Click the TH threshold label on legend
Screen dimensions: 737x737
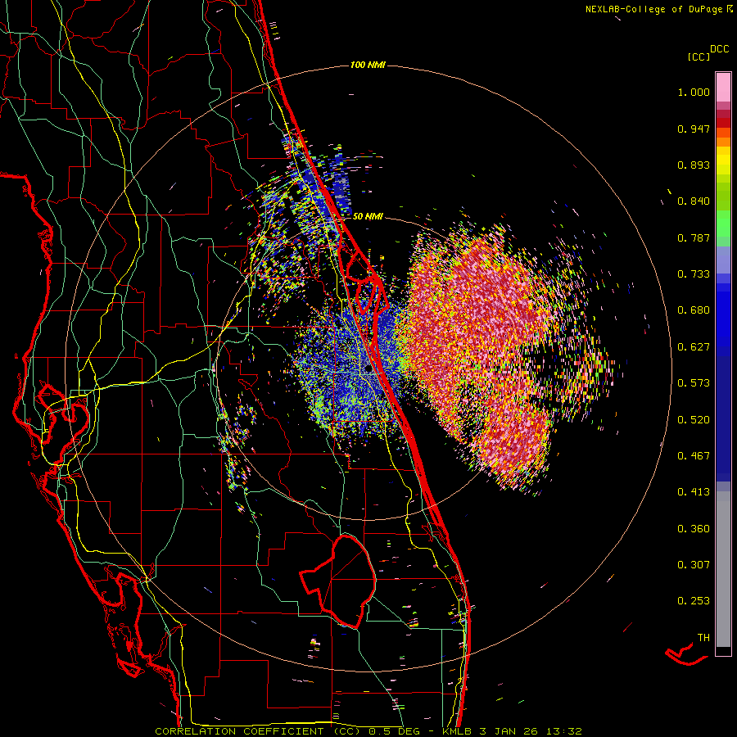click(703, 638)
